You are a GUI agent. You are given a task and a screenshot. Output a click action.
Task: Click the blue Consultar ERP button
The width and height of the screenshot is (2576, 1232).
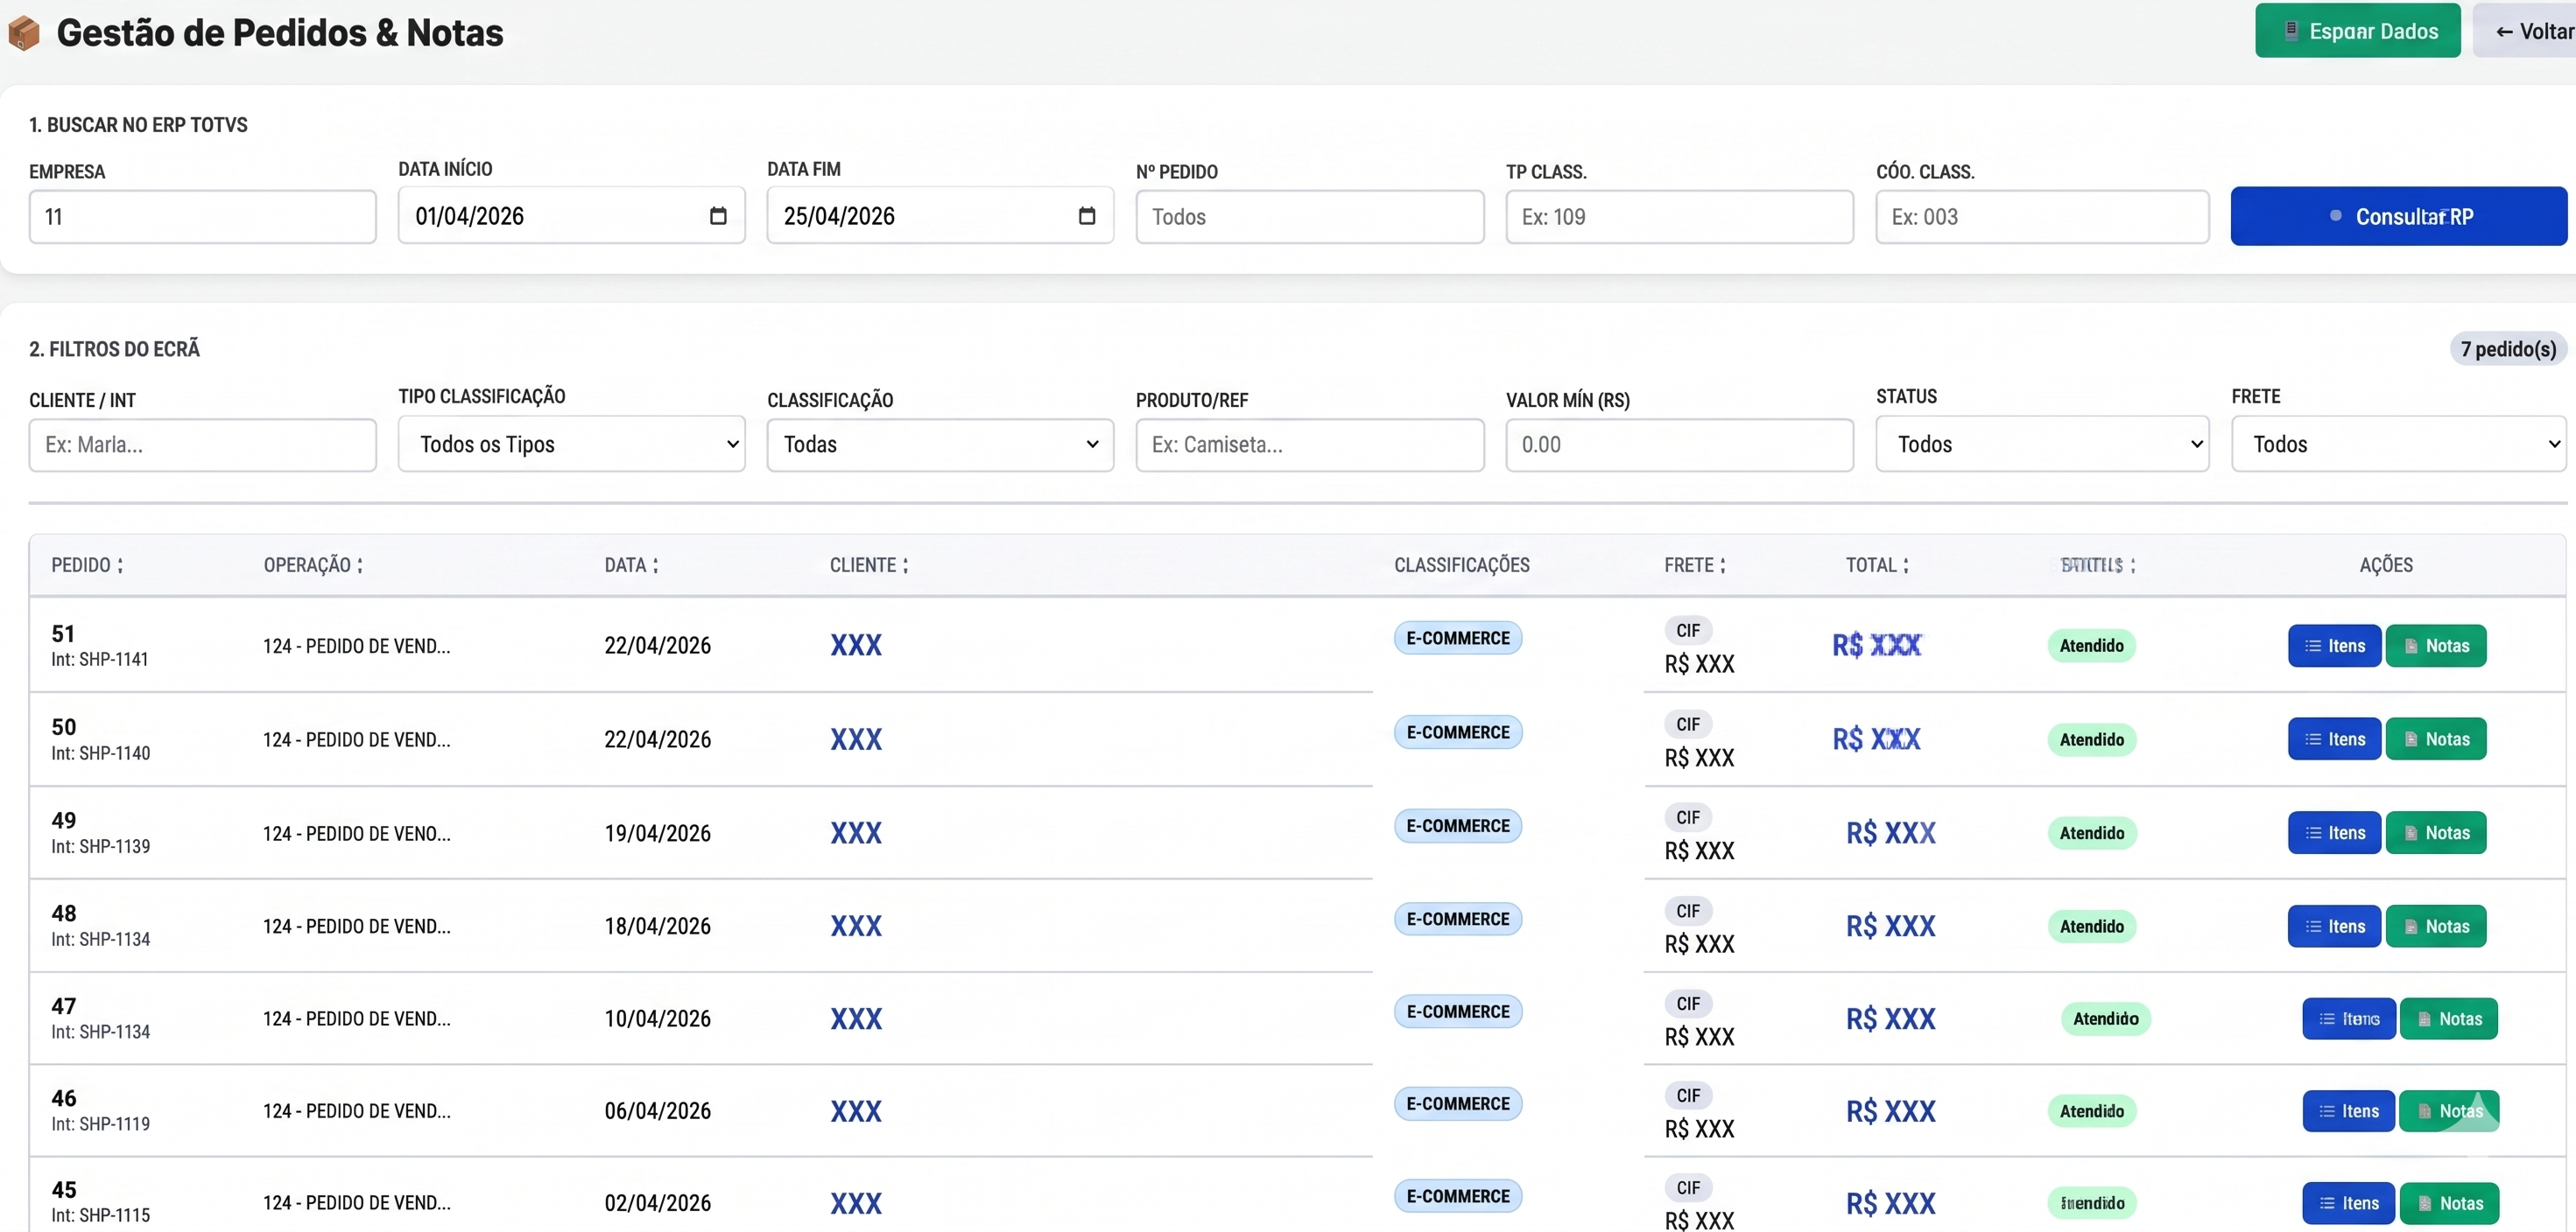coord(2399,216)
